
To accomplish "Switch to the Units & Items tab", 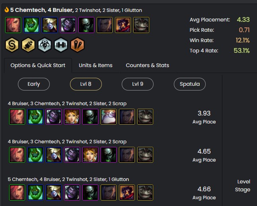I will [95, 65].
